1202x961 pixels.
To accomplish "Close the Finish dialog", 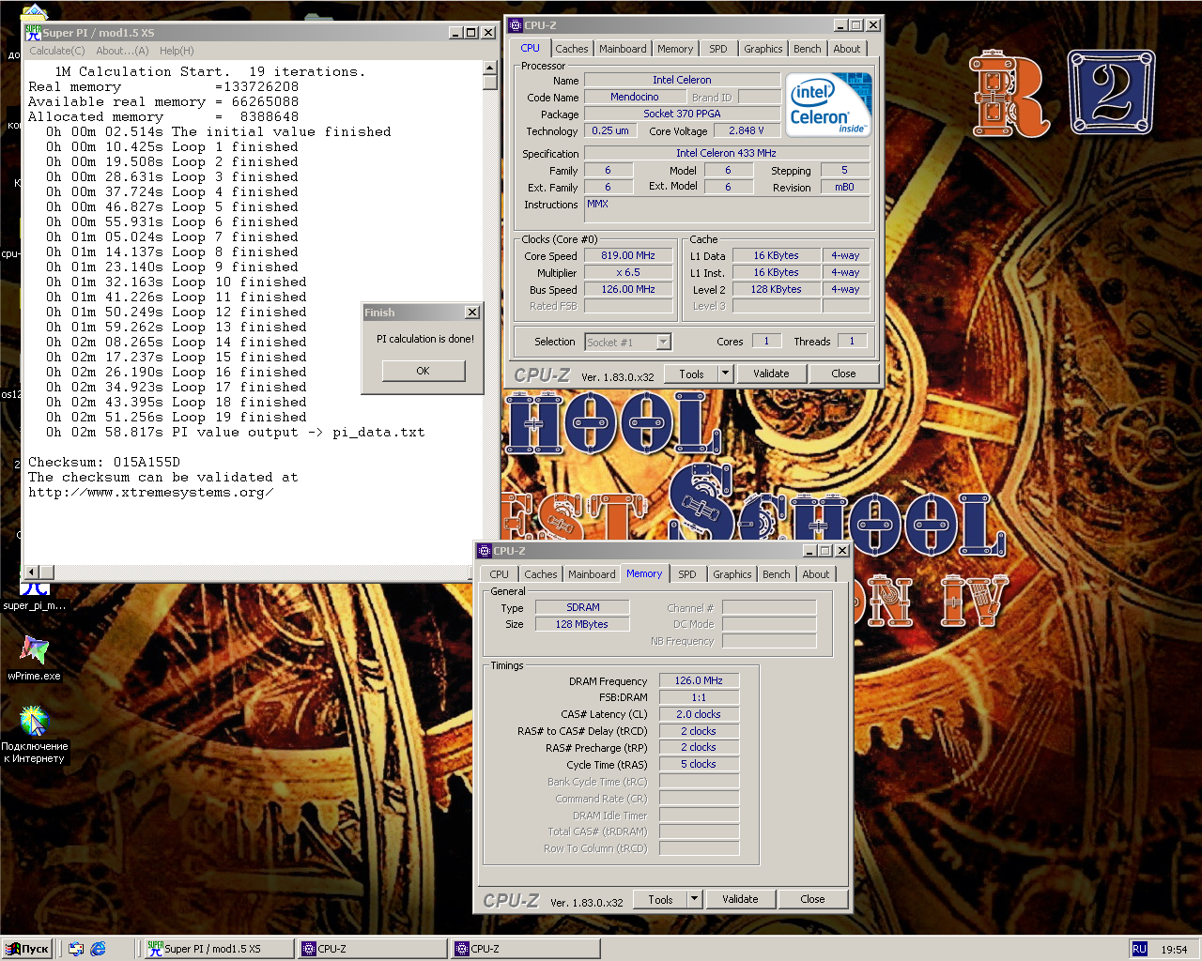I will click(471, 313).
